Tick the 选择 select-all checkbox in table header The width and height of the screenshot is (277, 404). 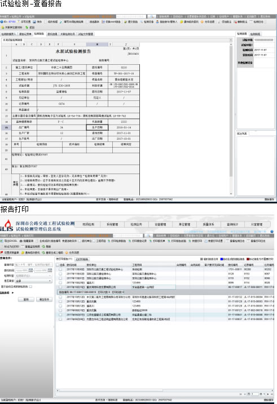coord(58,265)
